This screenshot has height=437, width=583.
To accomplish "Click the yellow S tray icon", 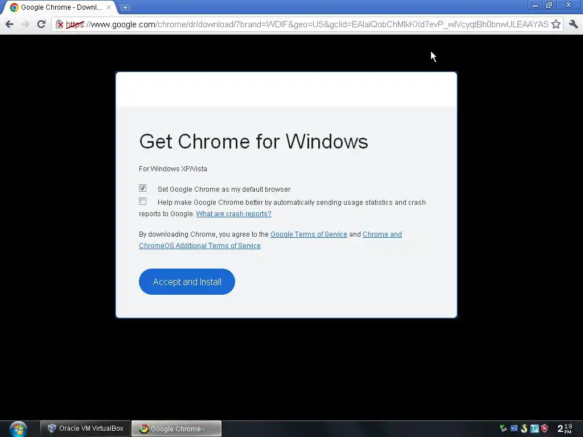I will click(524, 428).
